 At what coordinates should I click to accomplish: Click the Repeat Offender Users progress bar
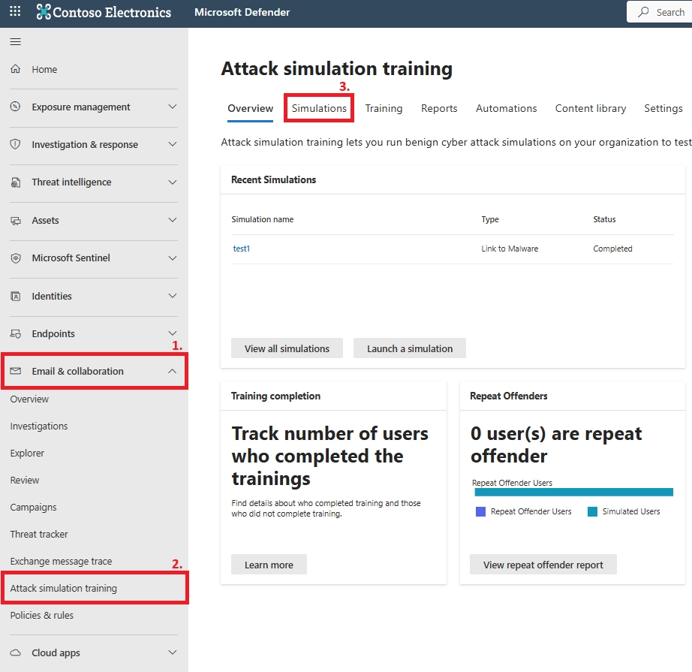click(573, 492)
